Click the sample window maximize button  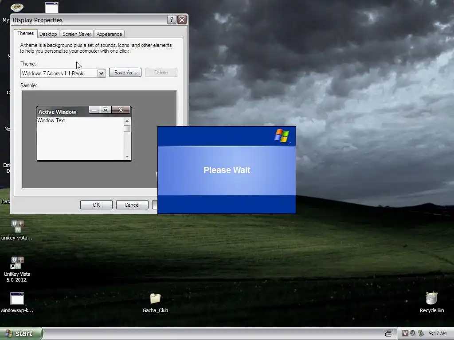click(x=106, y=110)
